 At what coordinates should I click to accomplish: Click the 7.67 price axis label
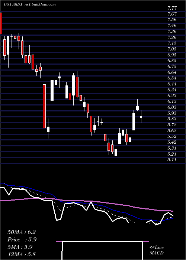(x=172, y=14)
